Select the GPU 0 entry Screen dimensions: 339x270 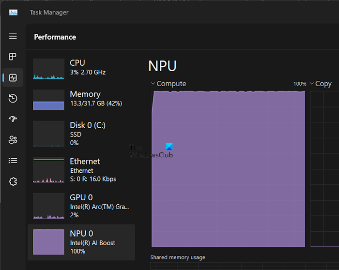pos(81,206)
